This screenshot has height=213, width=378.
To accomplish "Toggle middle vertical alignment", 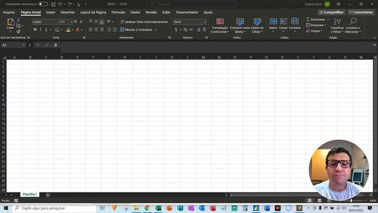I will [x=96, y=21].
